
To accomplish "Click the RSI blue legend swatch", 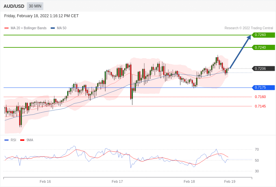I will (6, 140).
